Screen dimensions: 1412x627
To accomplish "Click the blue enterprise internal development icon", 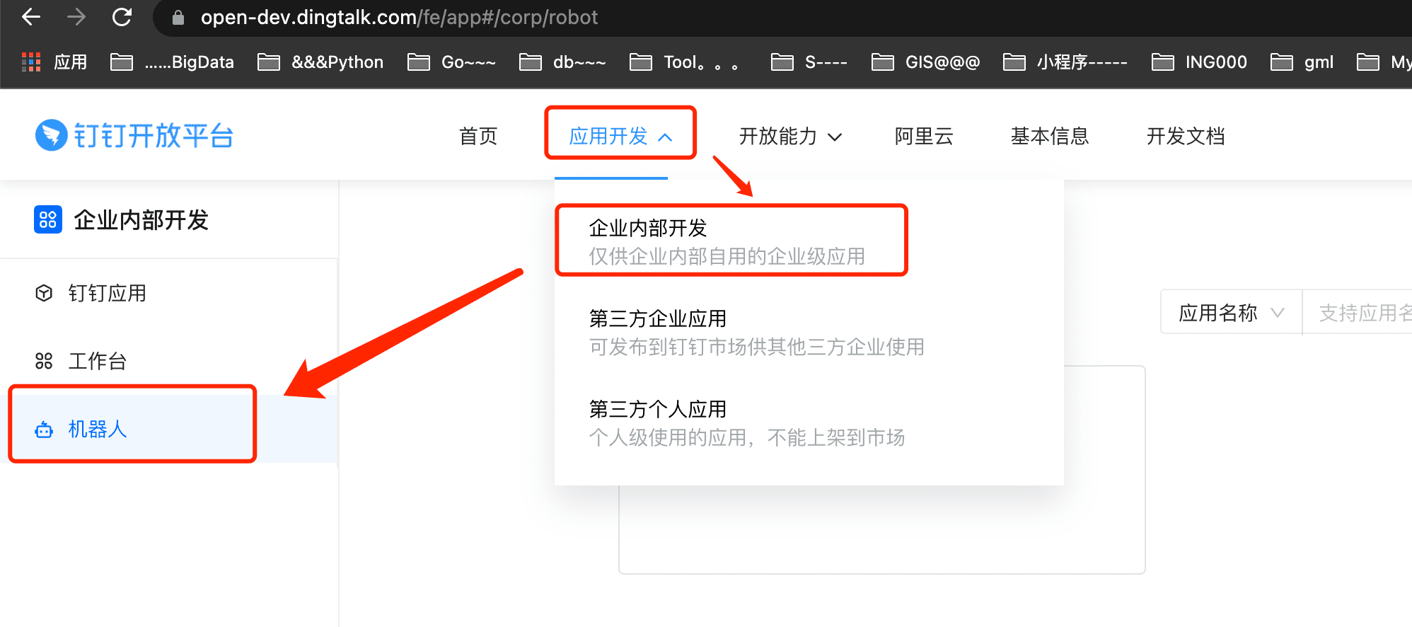I will 48,219.
